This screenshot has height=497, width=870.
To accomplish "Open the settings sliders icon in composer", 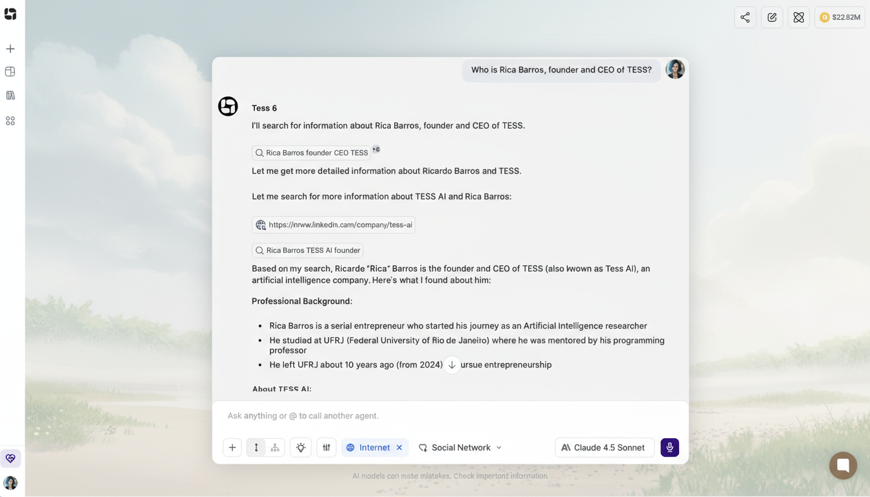I will [326, 447].
